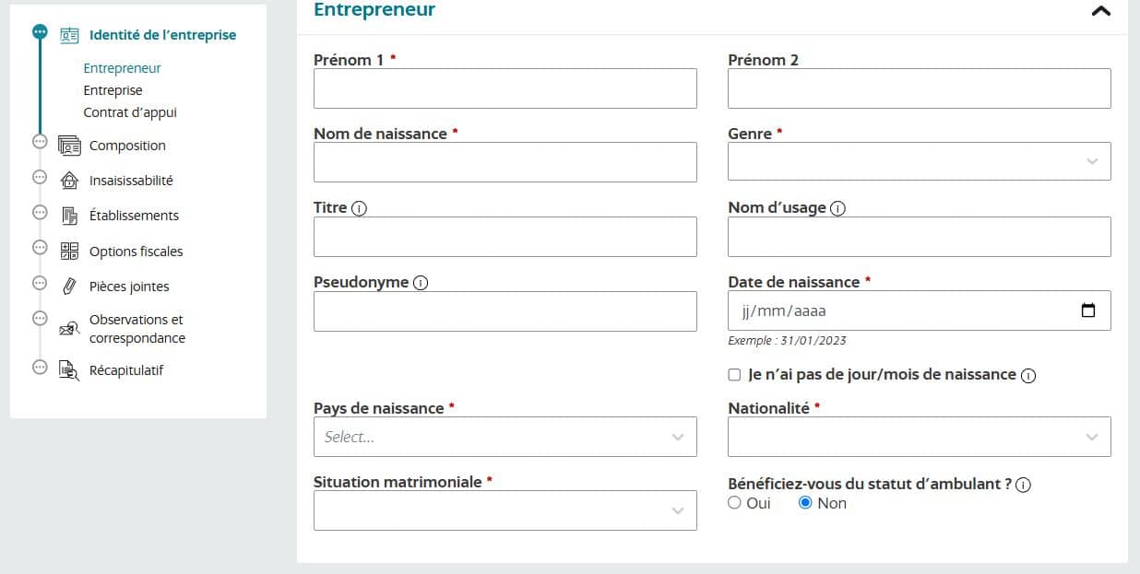Image resolution: width=1140 pixels, height=574 pixels.
Task: Check Je n'ai pas de jour/mois de naissance
Action: pyautogui.click(x=734, y=374)
